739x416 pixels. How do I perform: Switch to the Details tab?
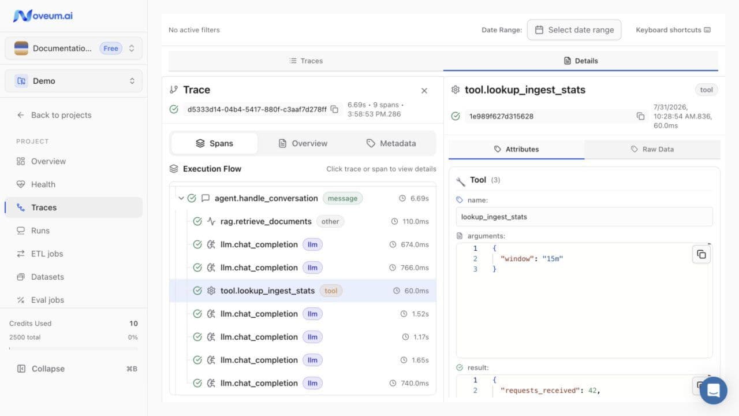(581, 61)
